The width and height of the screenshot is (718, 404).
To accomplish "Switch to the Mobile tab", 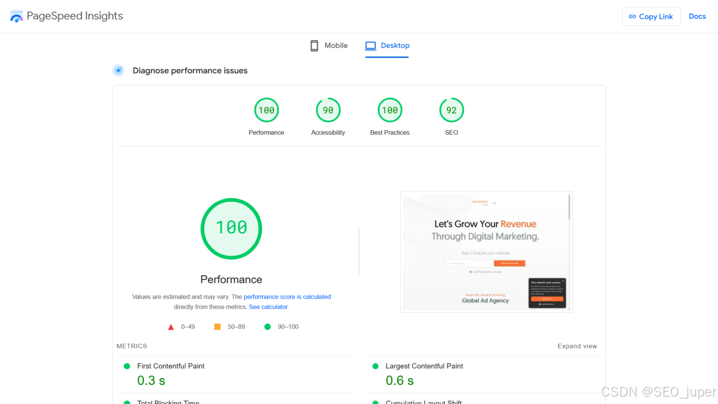I will coord(329,45).
